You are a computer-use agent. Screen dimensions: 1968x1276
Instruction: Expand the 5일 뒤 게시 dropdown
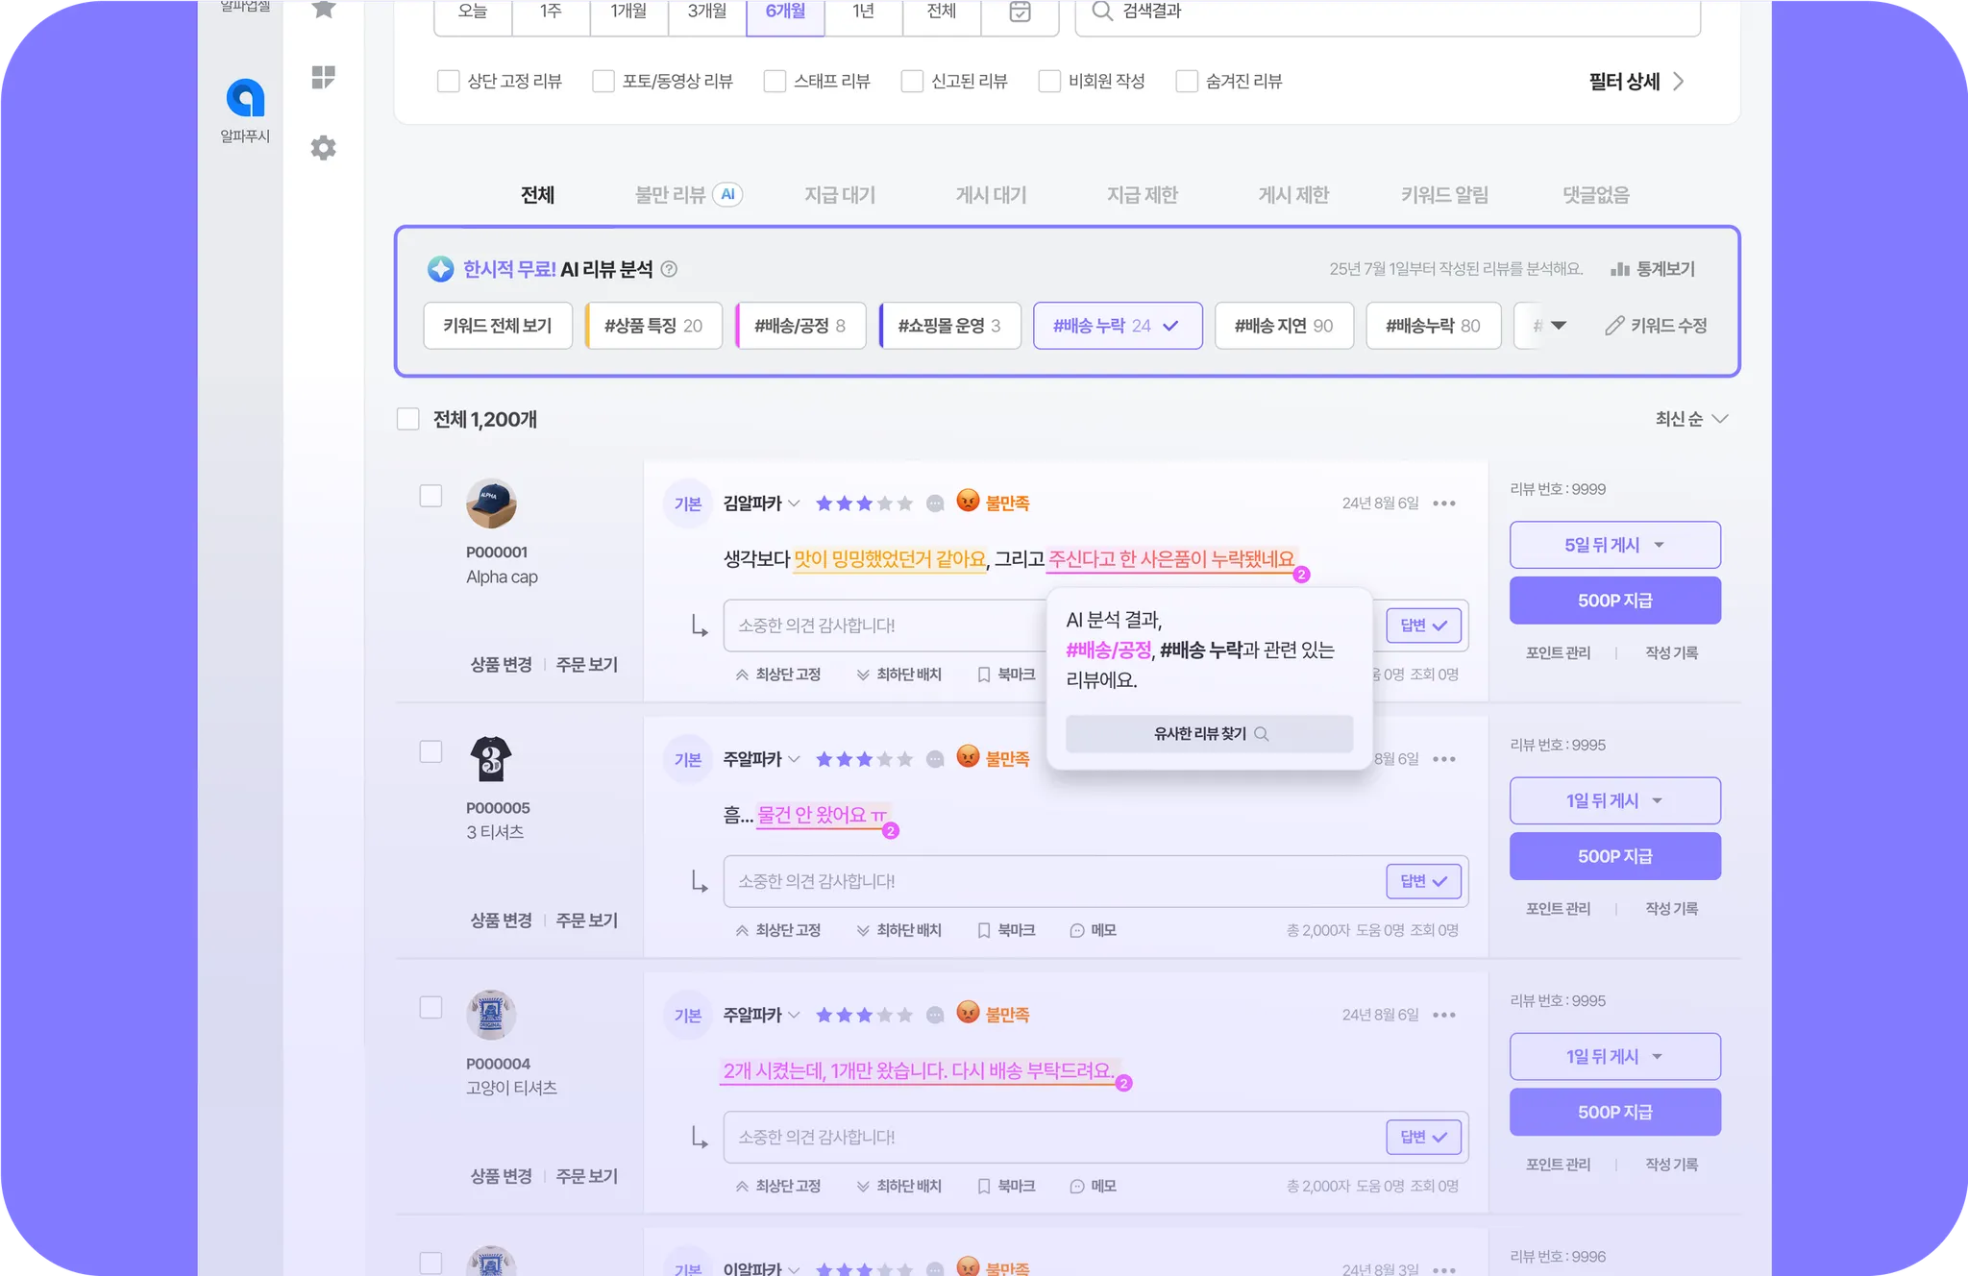pos(1658,545)
